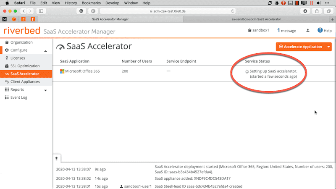Click the riverbed logo
Viewport: 336px width, 189px height.
coord(22,31)
